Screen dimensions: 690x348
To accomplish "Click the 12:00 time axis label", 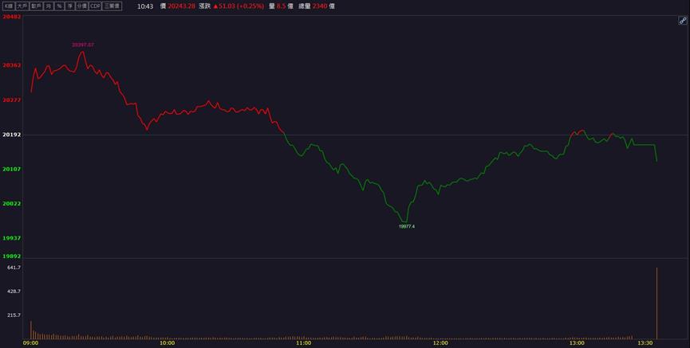I will pyautogui.click(x=440, y=343).
